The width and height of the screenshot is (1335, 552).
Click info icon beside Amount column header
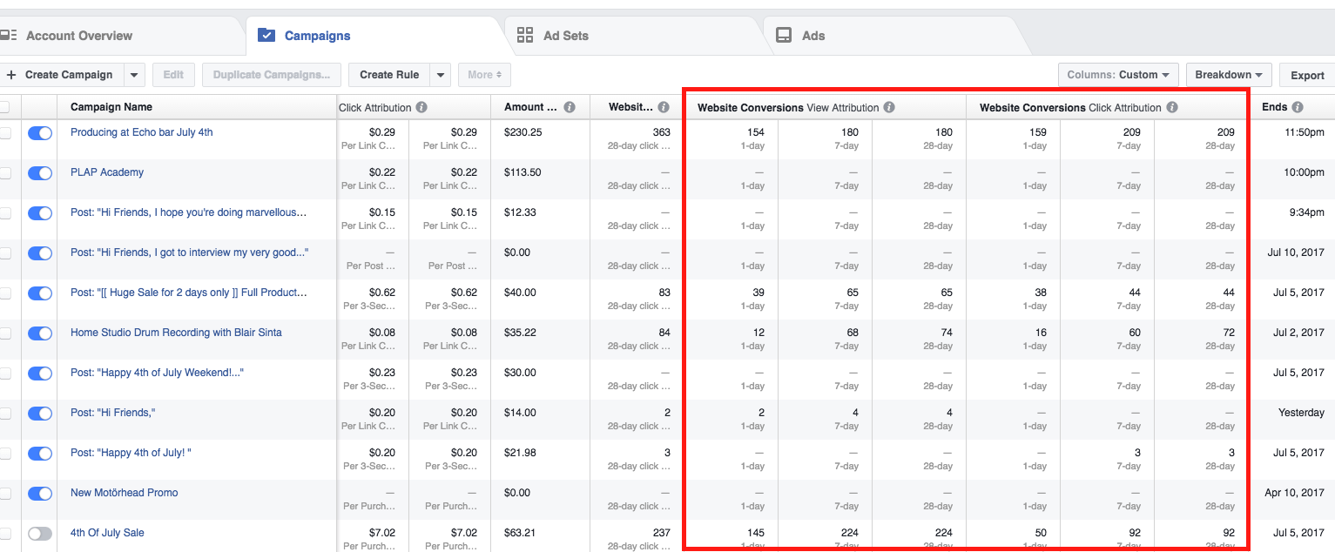click(x=570, y=107)
